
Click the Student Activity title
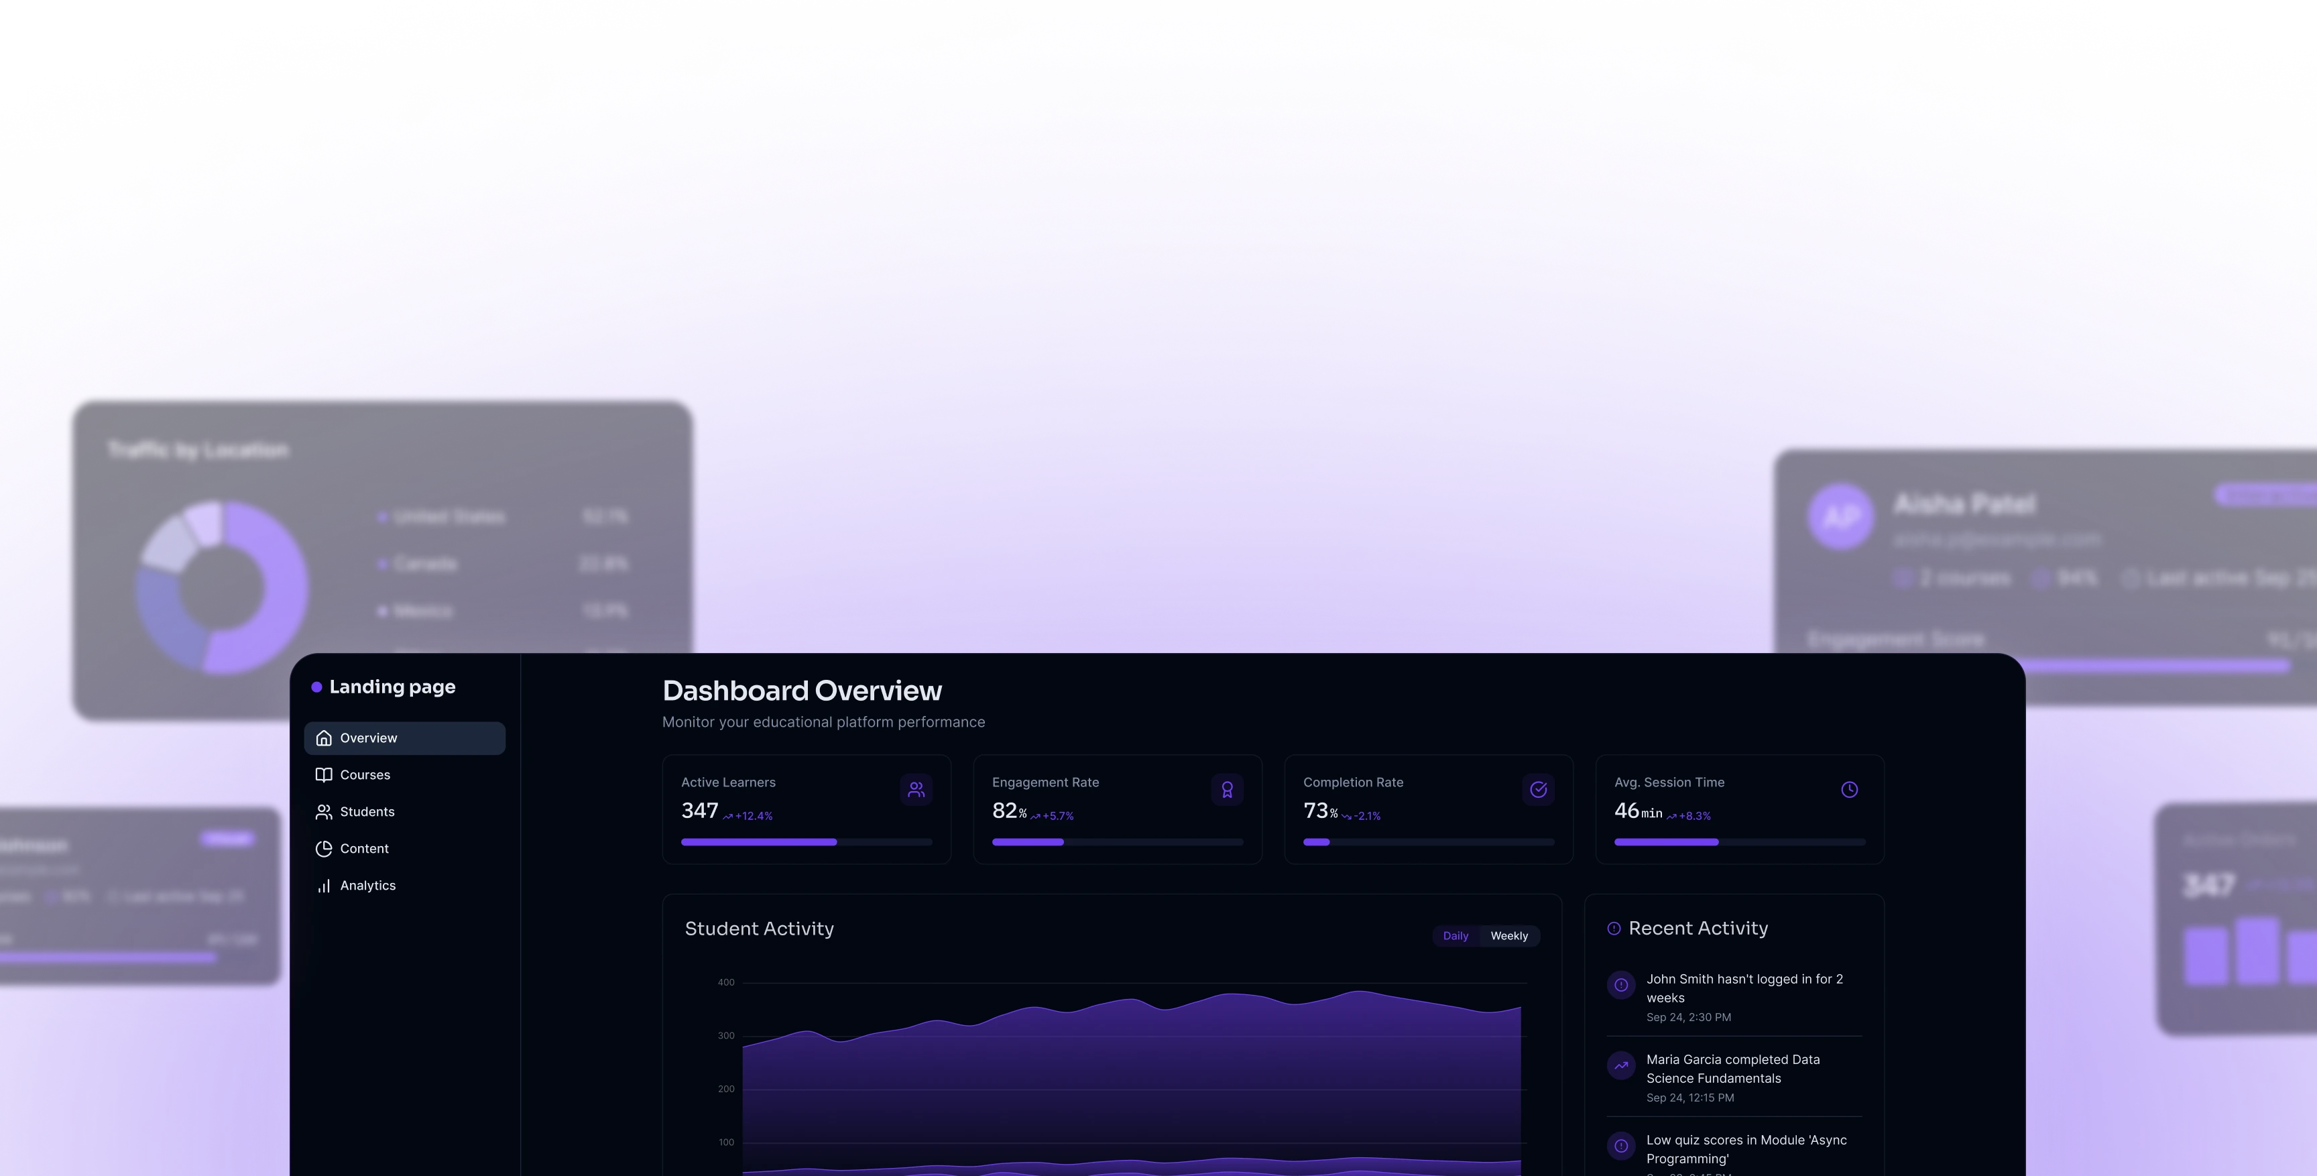[759, 929]
